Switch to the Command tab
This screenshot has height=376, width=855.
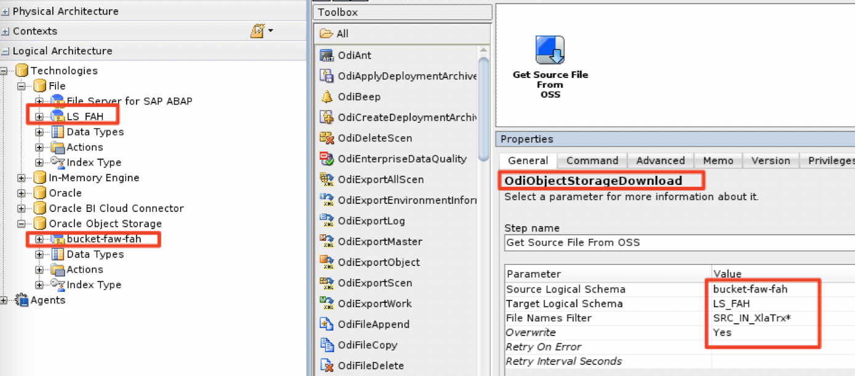591,160
